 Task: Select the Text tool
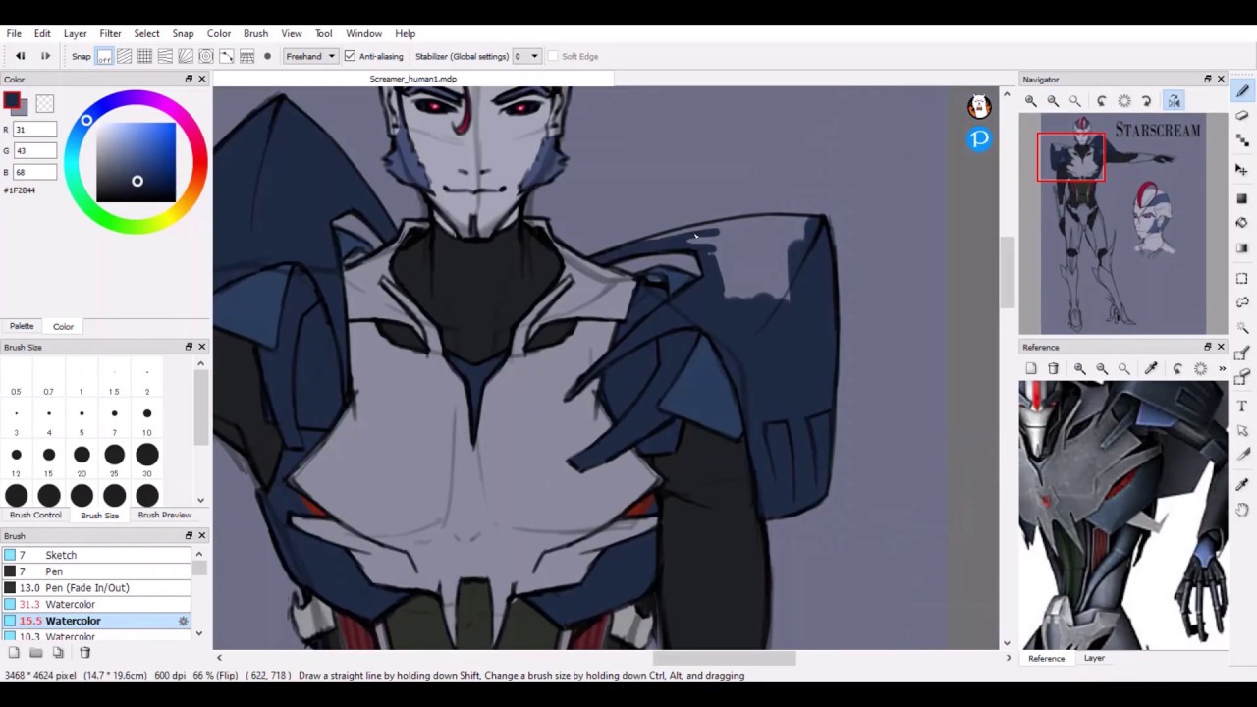pos(1242,406)
